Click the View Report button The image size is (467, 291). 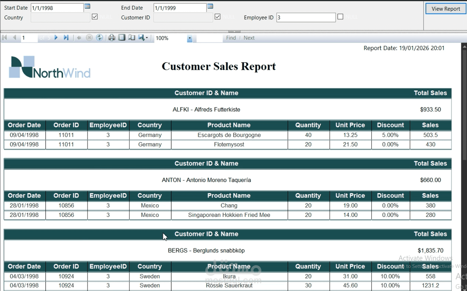click(x=446, y=9)
